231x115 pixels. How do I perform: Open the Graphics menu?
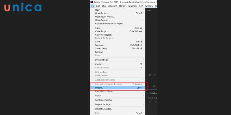click(x=133, y=6)
